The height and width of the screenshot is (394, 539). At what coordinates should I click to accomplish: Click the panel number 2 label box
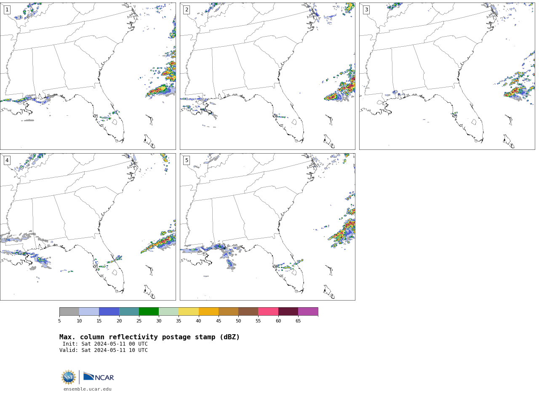coord(187,10)
